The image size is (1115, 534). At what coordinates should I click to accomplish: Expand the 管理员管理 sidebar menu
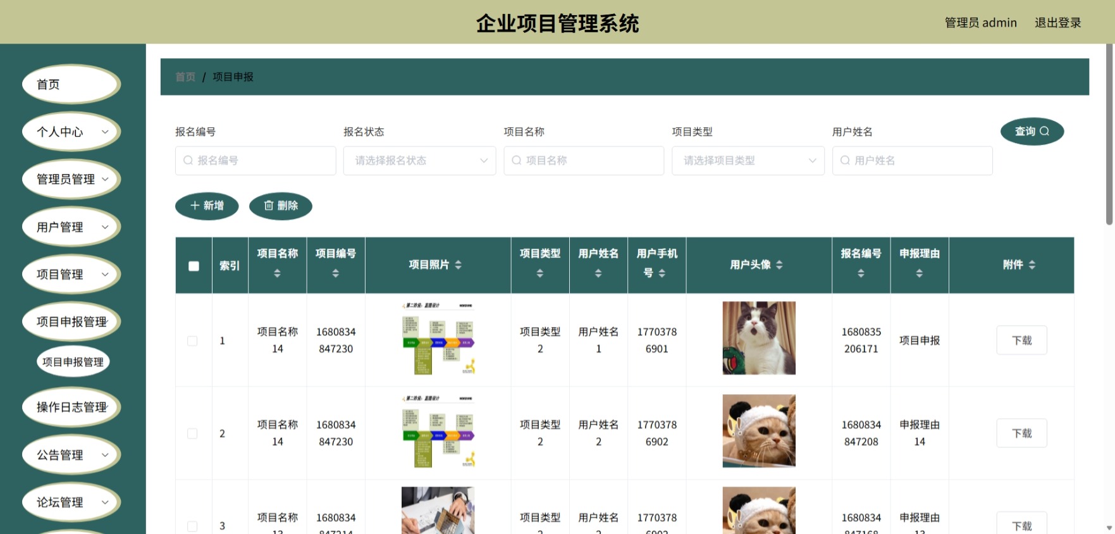tap(71, 179)
